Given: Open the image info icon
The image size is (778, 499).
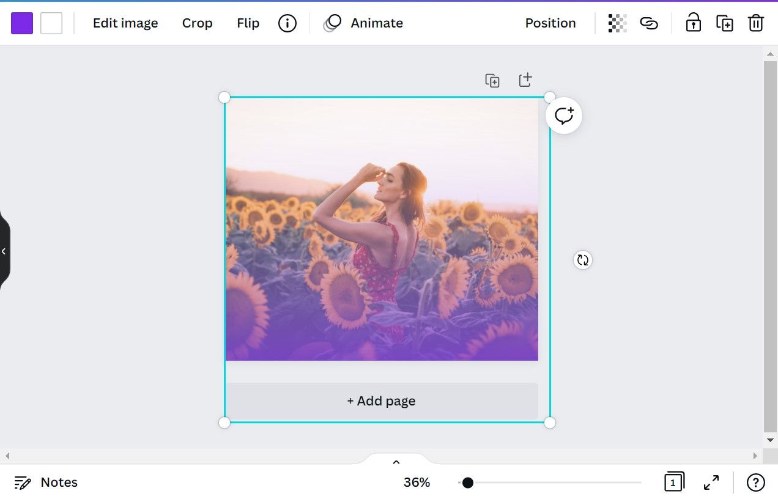Looking at the screenshot, I should click(287, 23).
